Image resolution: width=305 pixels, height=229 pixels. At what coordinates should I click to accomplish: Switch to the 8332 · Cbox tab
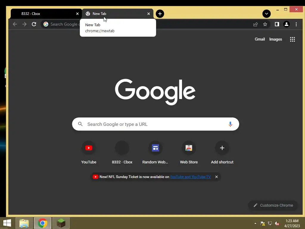46,14
